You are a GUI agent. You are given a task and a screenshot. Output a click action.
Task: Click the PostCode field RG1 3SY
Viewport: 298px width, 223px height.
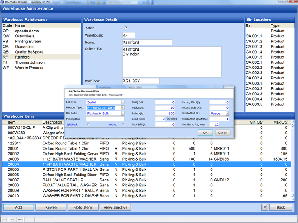[x=141, y=81]
